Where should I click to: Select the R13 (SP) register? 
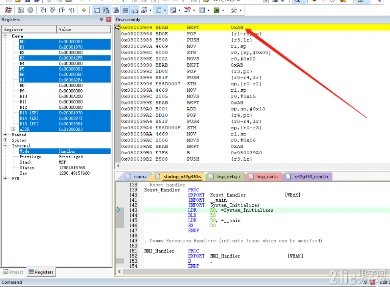[65, 113]
